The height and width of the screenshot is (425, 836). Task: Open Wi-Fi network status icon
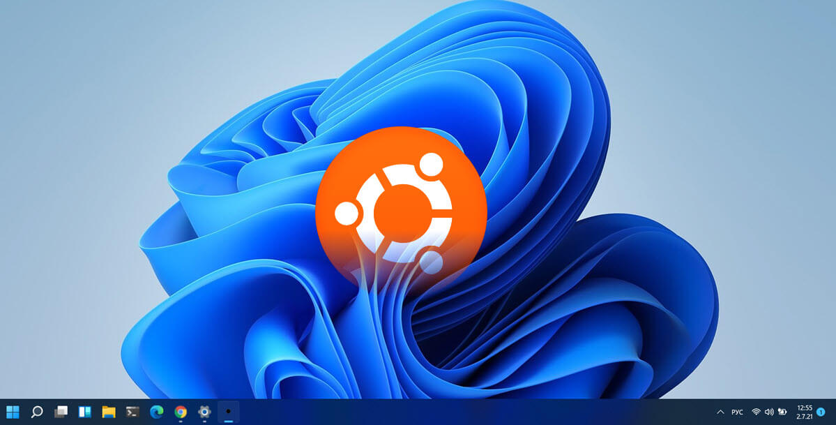pos(756,412)
